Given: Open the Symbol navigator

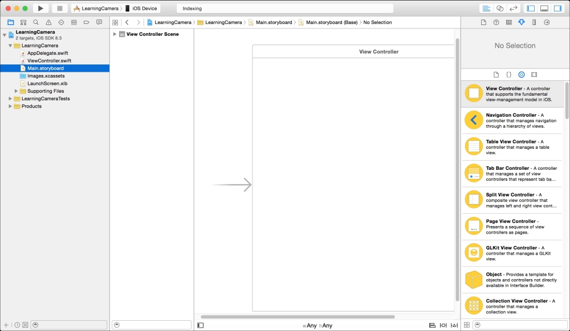Looking at the screenshot, I should (x=23, y=22).
